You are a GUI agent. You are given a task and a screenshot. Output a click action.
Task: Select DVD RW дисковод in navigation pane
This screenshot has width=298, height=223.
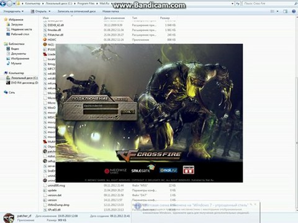click(24, 83)
